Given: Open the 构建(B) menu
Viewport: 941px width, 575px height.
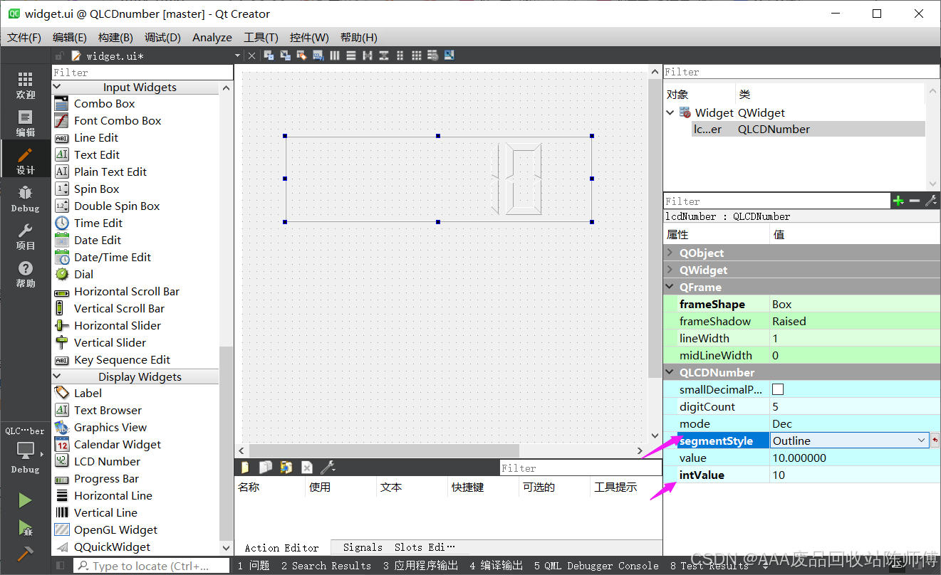Looking at the screenshot, I should click(x=115, y=37).
